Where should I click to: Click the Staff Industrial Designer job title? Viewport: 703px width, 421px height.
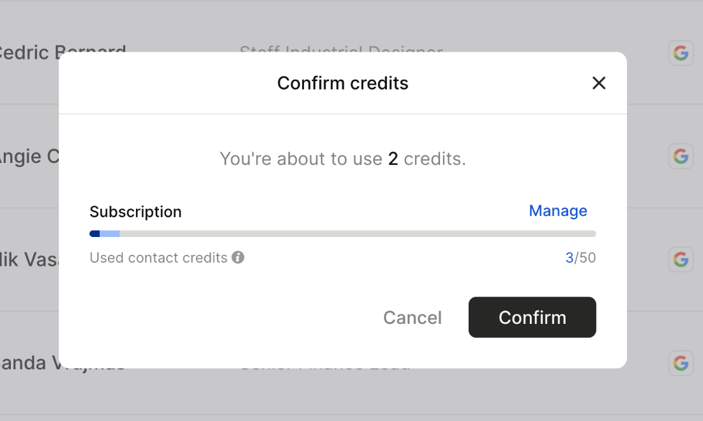point(341,52)
